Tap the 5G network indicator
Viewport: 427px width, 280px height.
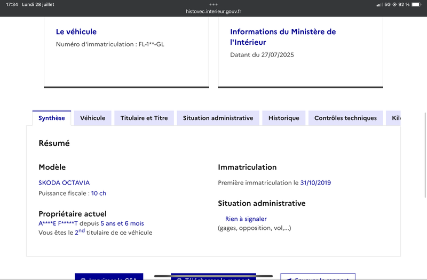[x=388, y=4]
